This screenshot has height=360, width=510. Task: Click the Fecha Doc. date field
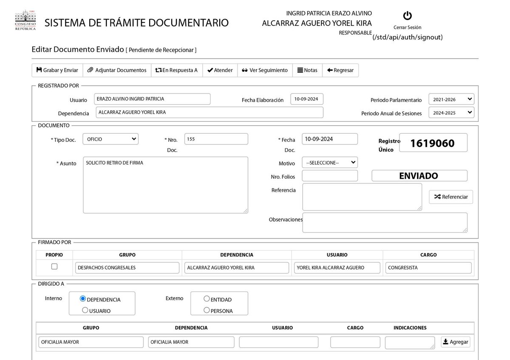tap(330, 139)
